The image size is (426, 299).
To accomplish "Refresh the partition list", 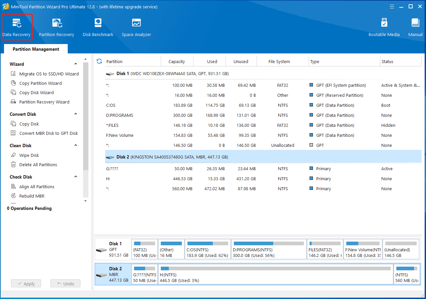I will [99, 61].
